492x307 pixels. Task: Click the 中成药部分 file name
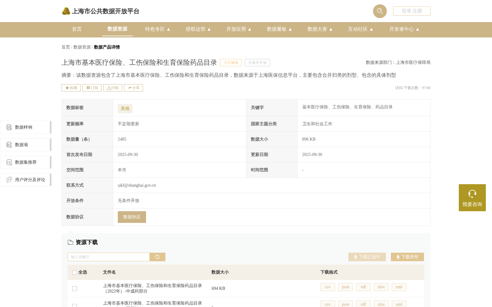point(153,288)
